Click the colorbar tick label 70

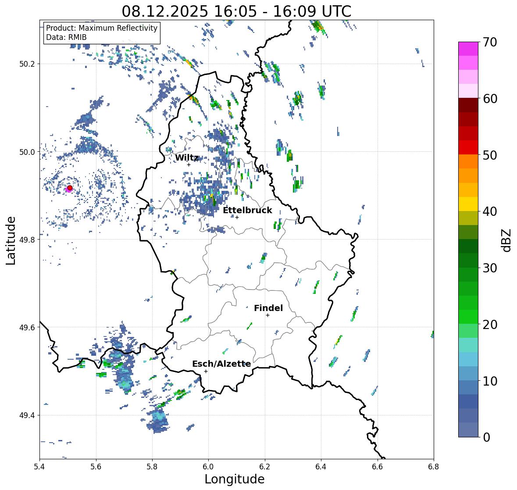click(490, 42)
